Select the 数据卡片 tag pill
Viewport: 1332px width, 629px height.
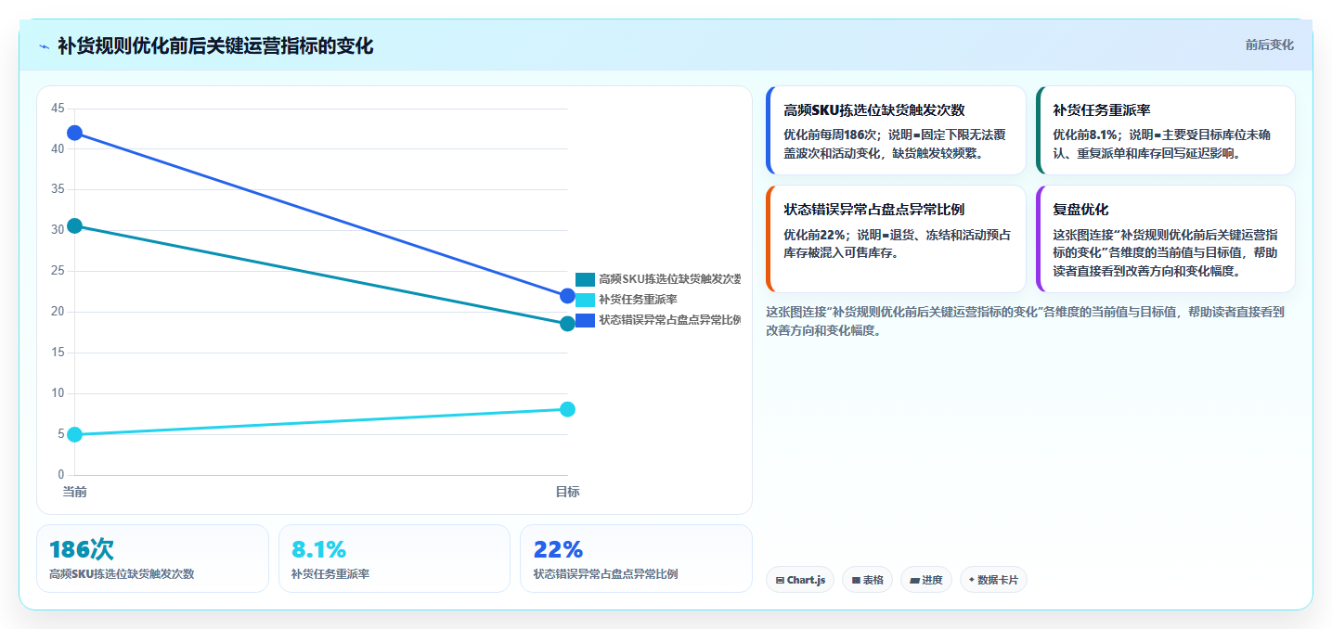[993, 580]
